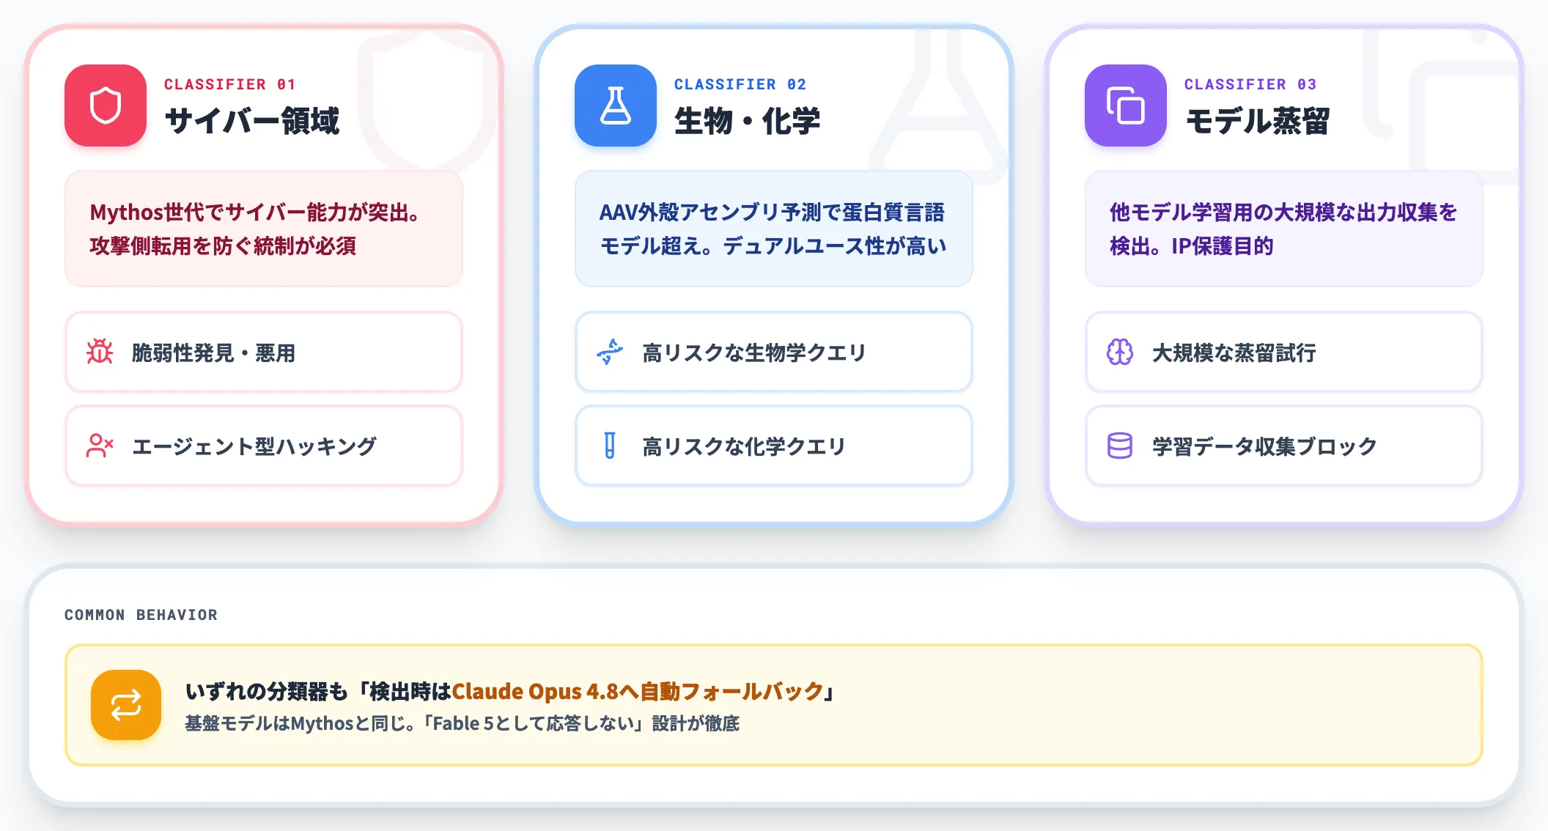Select the 学習データ収集ブロック item

1284,446
